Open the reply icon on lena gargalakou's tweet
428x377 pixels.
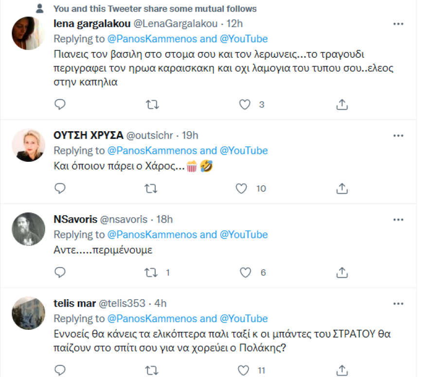tap(60, 103)
